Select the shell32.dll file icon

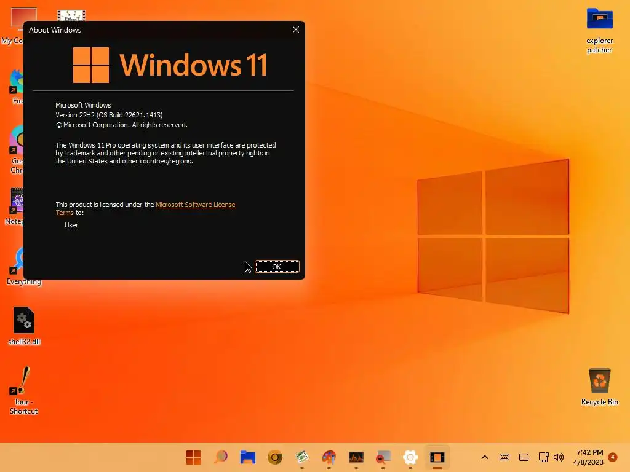[24, 326]
